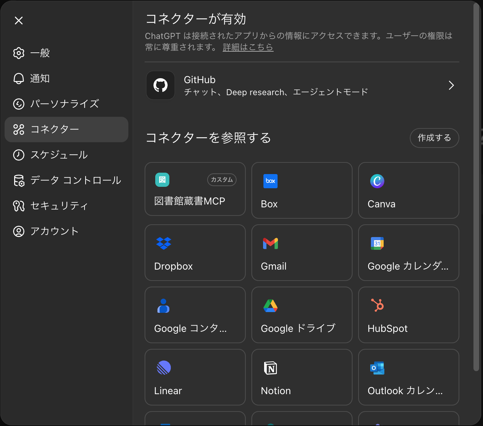The image size is (483, 426).
Task: Open the GitHub logo icon
Action: pyautogui.click(x=161, y=85)
